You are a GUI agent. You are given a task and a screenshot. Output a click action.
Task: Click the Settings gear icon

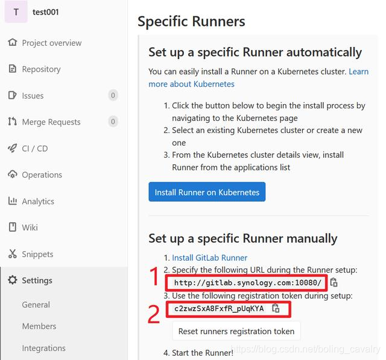(x=12, y=280)
